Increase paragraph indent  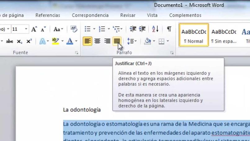point(142,29)
